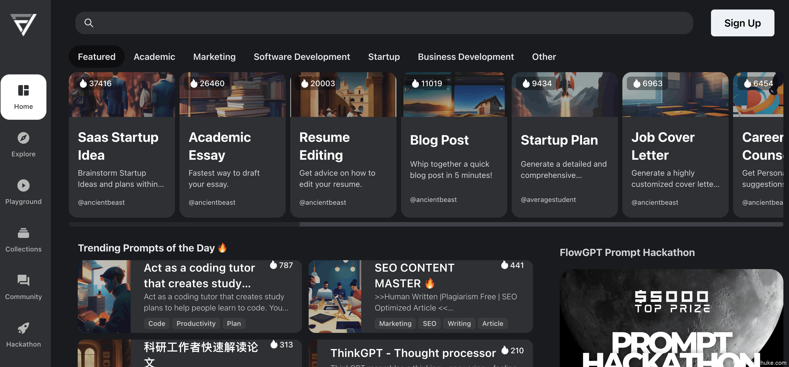Click the Home dashboard icon

(x=23, y=90)
